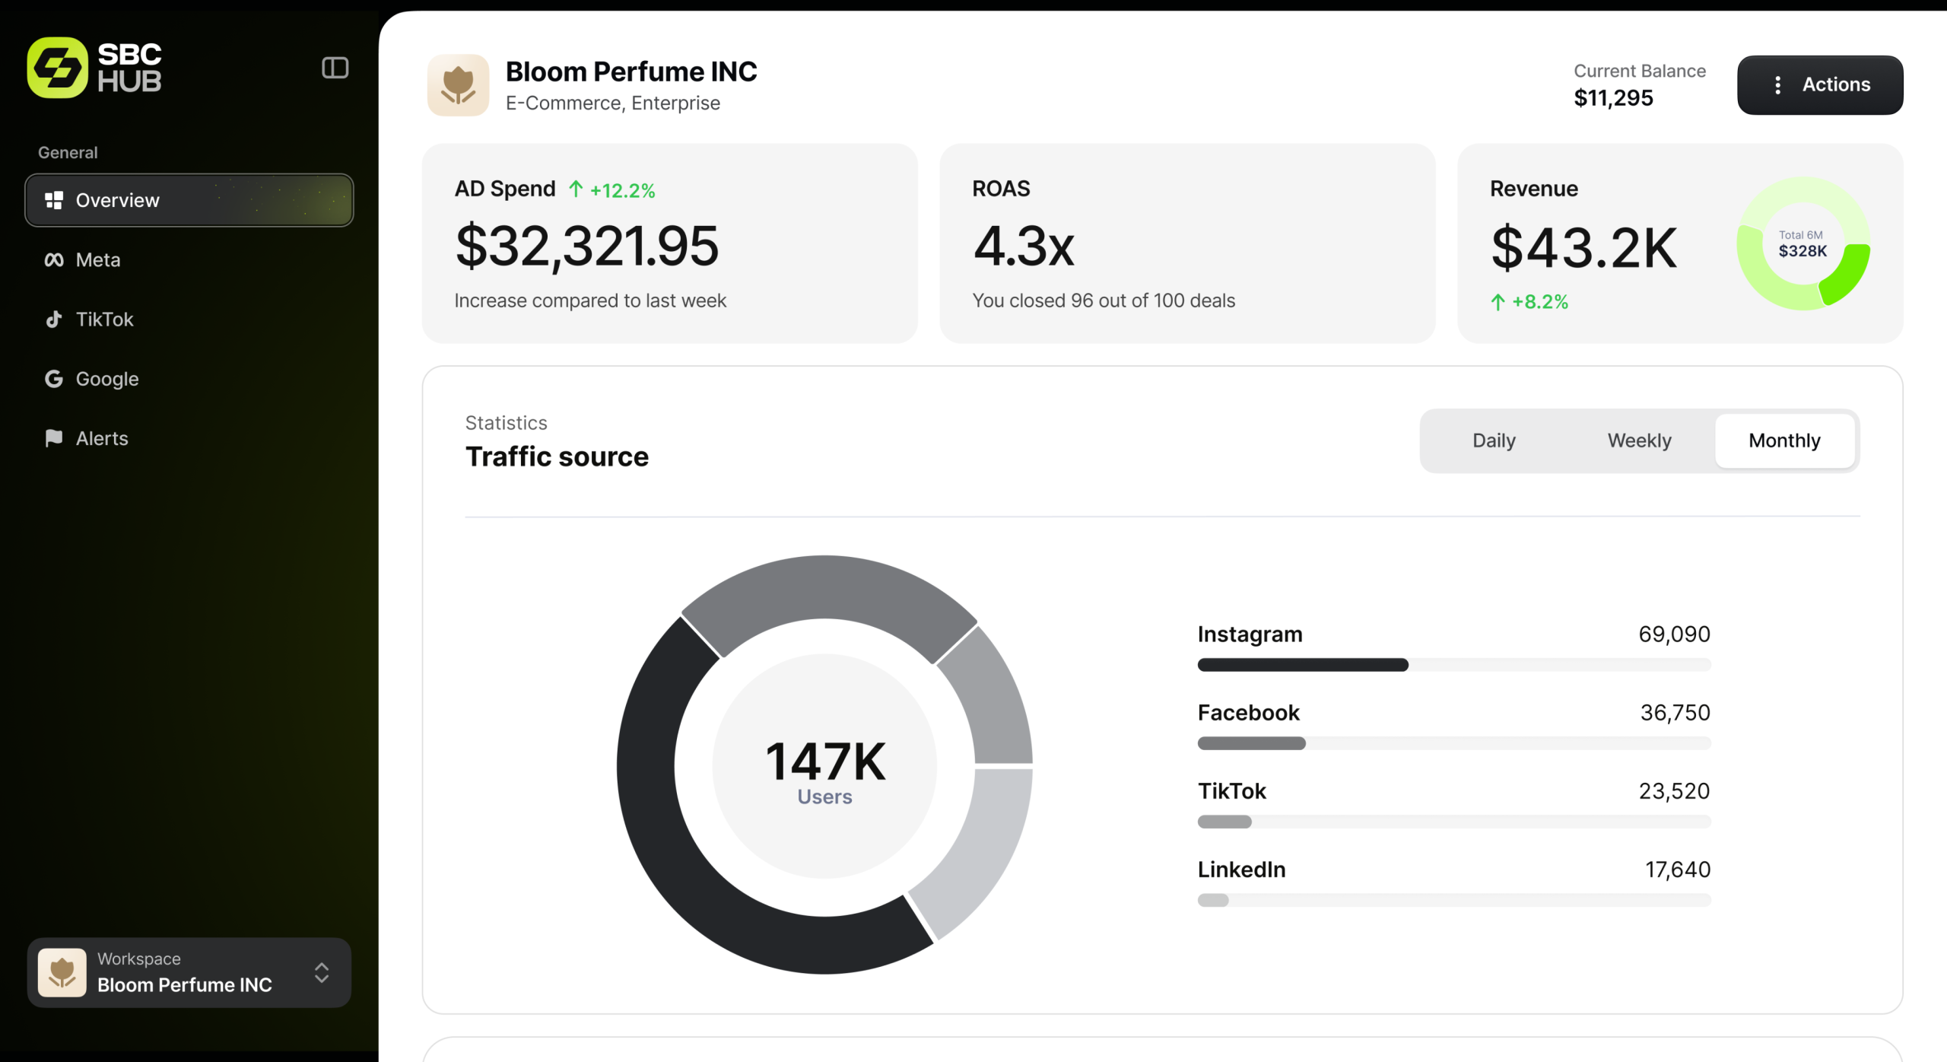This screenshot has height=1062, width=1947.
Task: Click the +12.2% AD Spend change
Action: point(622,190)
